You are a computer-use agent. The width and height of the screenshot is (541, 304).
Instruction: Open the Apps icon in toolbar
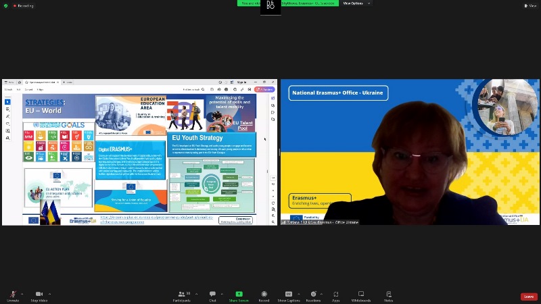(335, 295)
